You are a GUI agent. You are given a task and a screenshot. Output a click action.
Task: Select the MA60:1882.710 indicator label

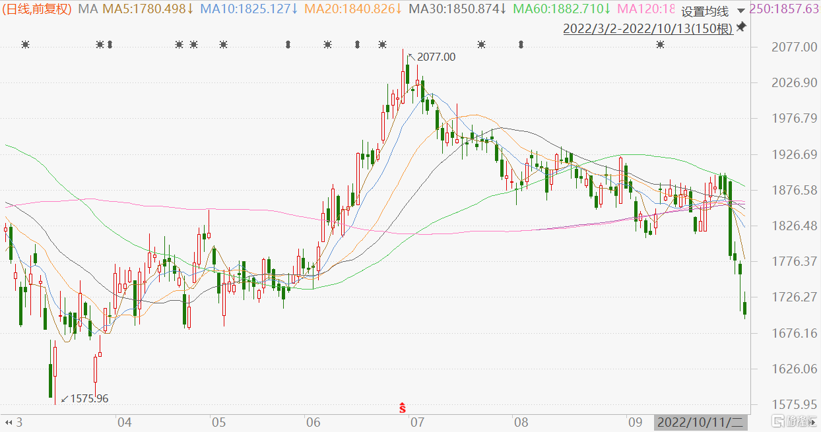pyautogui.click(x=562, y=9)
